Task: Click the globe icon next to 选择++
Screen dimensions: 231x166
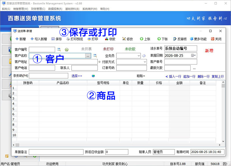Action: point(93,76)
